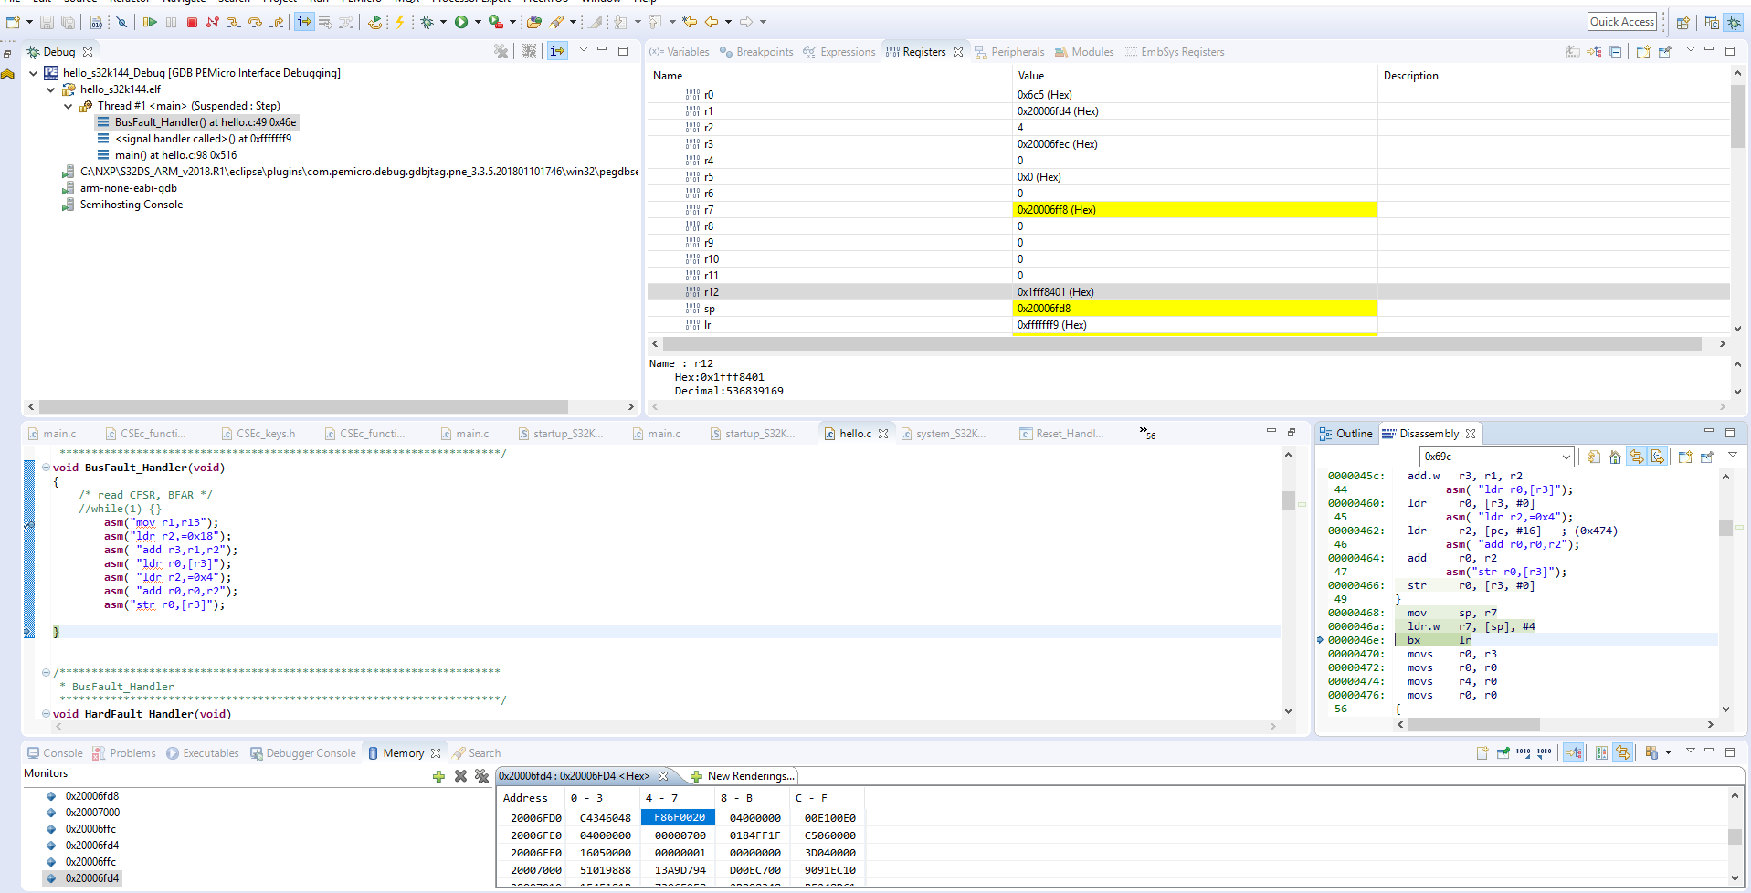Screen dimensions: 1751x893
Task: Collapse the Thread #1 tree node
Action: click(x=68, y=106)
